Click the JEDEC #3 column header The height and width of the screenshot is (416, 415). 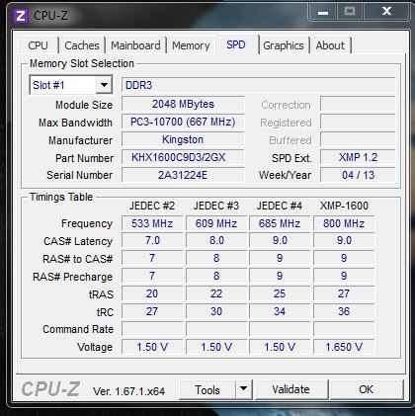point(216,206)
